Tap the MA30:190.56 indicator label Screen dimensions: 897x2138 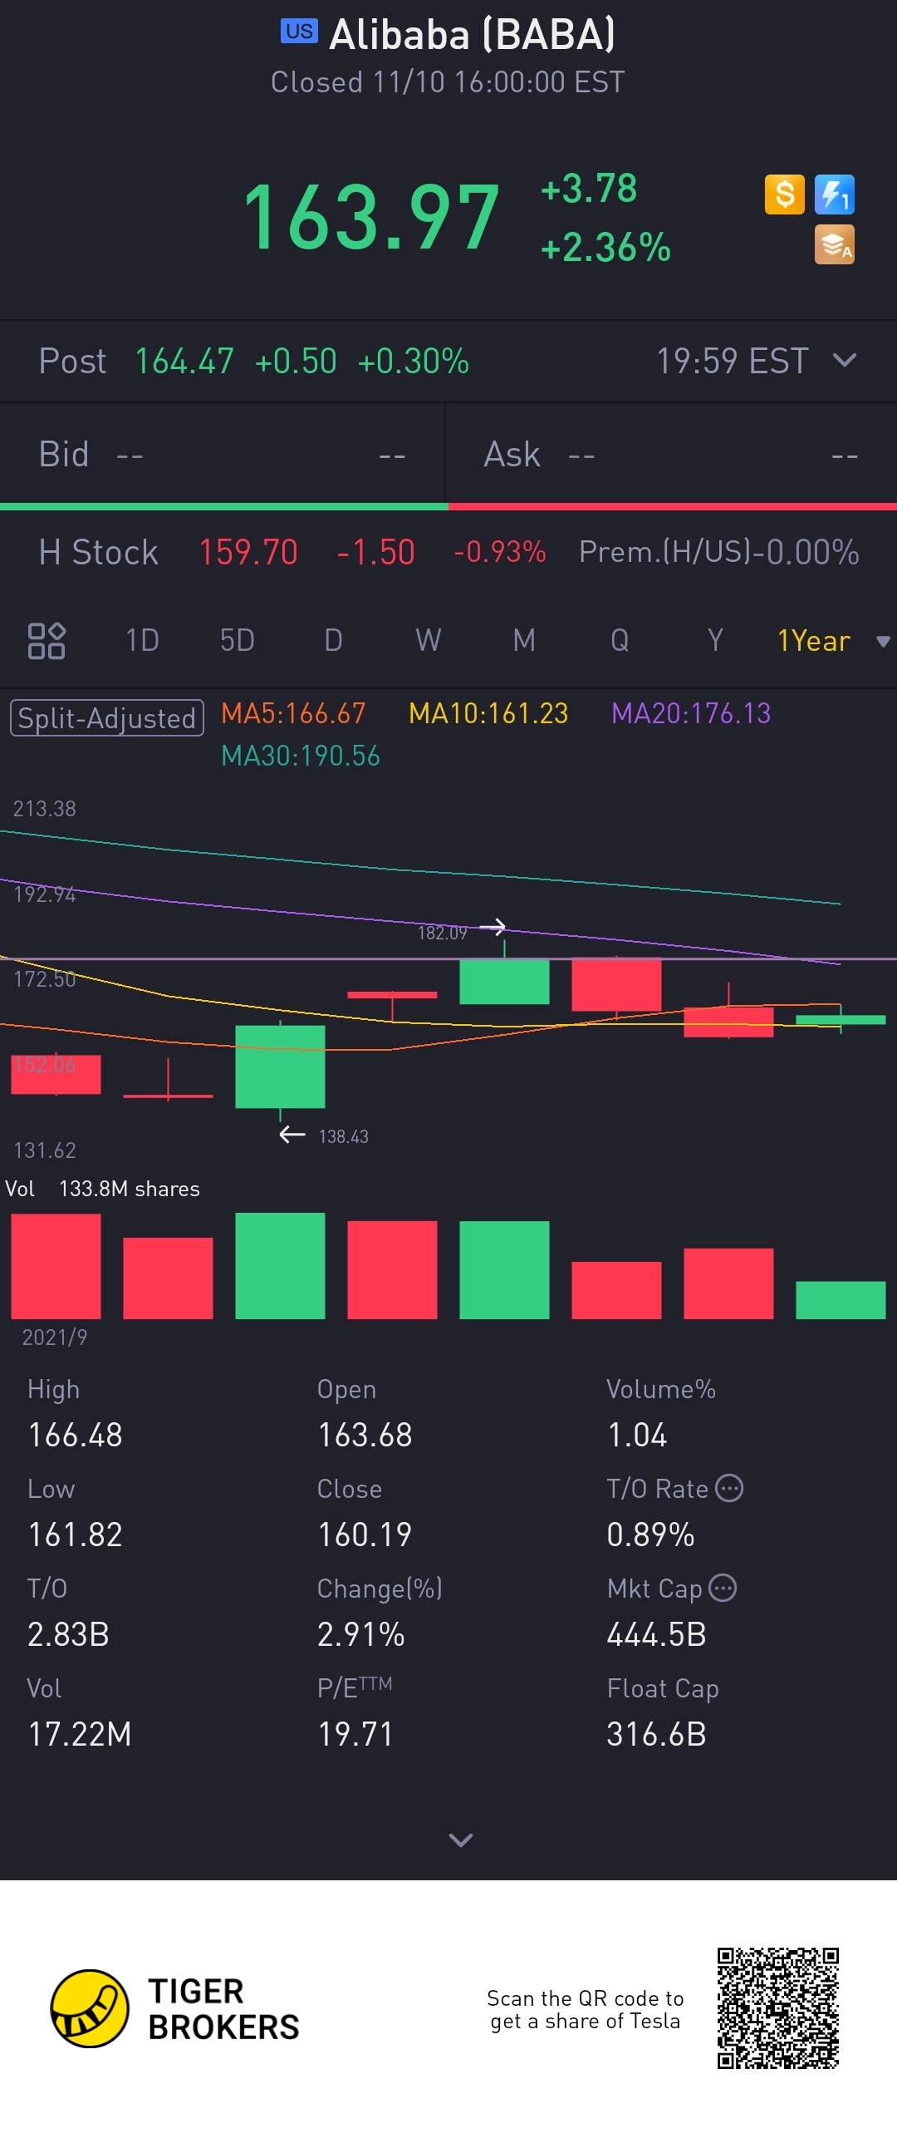click(x=301, y=756)
